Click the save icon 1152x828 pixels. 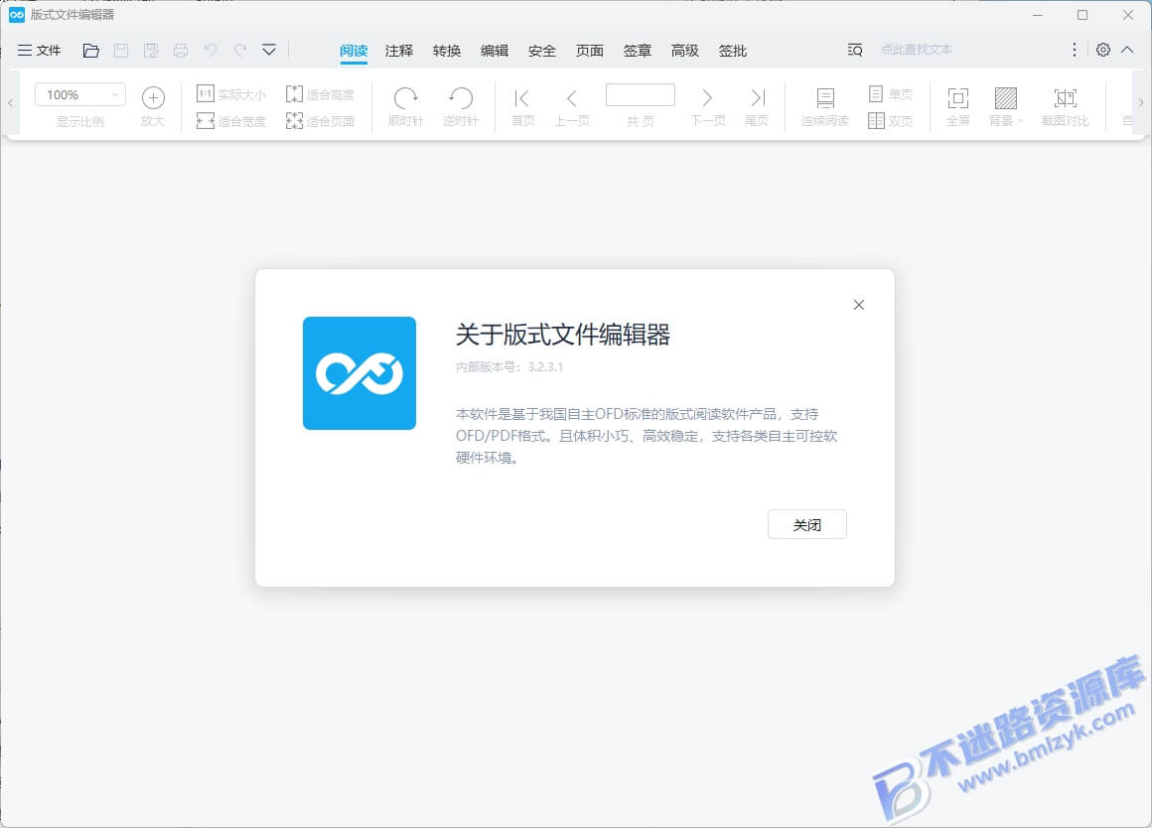(121, 50)
